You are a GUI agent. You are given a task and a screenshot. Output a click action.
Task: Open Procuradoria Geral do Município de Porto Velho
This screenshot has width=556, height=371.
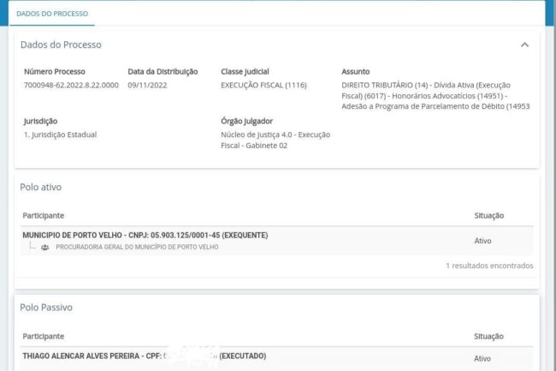(137, 247)
